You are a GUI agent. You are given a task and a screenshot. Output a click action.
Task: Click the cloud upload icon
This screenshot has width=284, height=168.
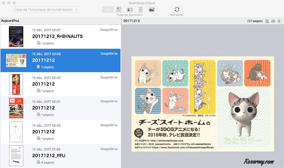pyautogui.click(x=273, y=21)
